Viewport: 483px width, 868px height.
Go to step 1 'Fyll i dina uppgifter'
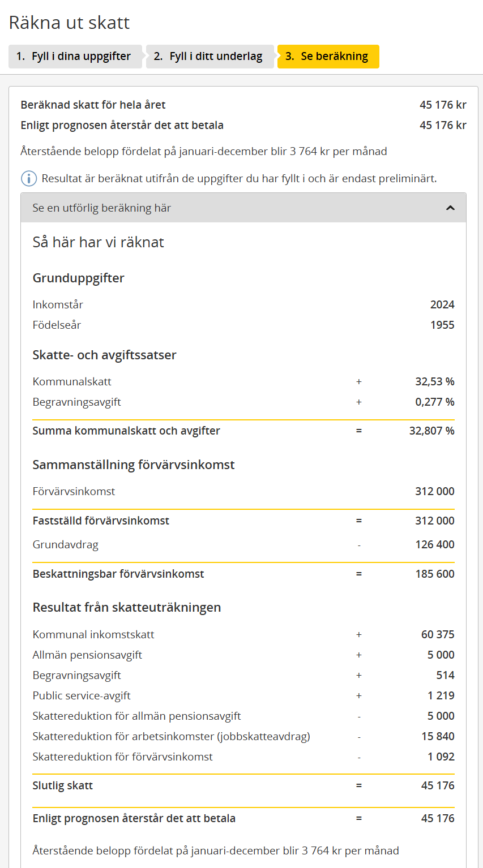[x=75, y=57]
